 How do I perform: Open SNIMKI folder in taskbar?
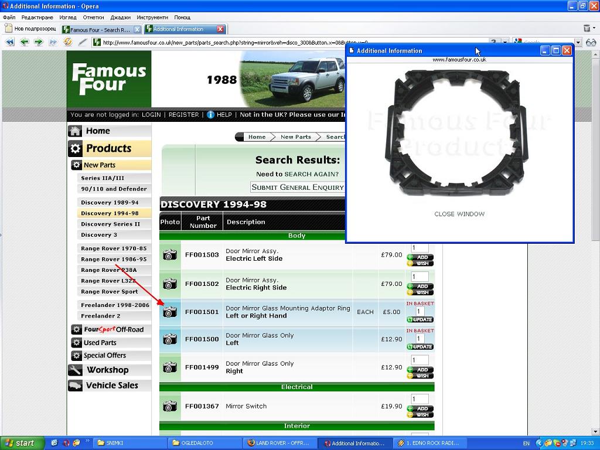pyautogui.click(x=129, y=443)
